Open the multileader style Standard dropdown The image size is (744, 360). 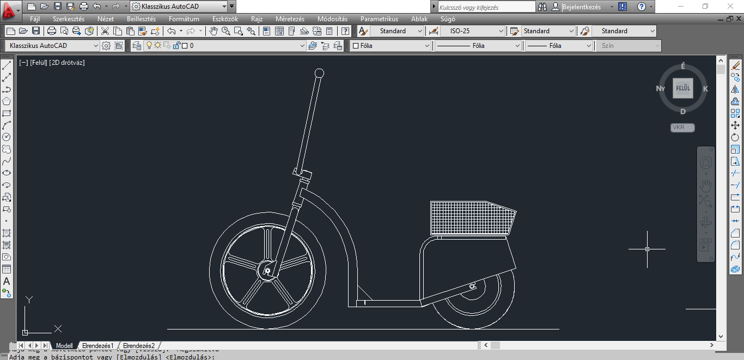652,31
